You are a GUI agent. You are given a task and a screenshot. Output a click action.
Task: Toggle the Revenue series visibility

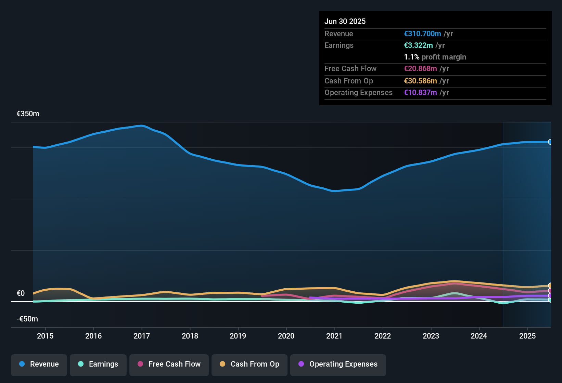(x=39, y=364)
